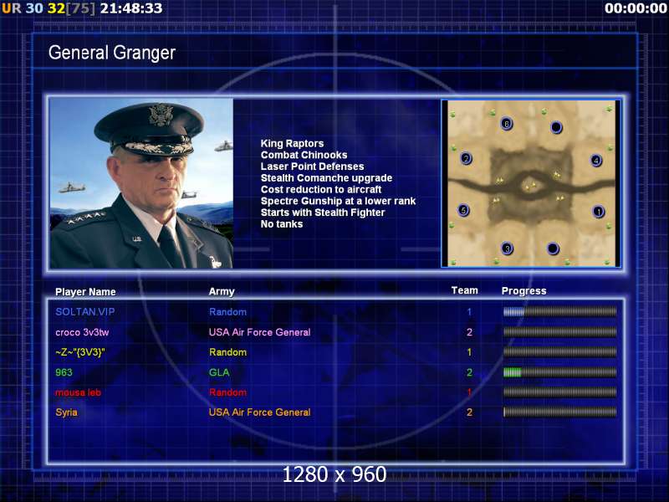
Task: Click croco 3v3tw's loading progress bar
Action: [559, 332]
